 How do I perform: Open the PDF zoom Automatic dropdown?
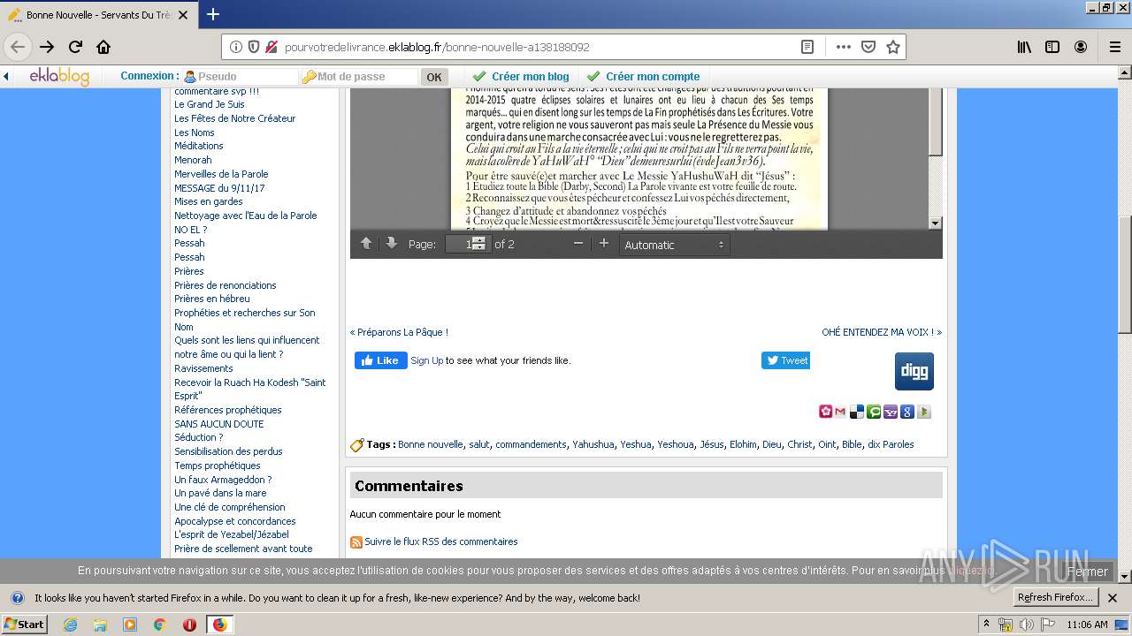pyautogui.click(x=674, y=245)
